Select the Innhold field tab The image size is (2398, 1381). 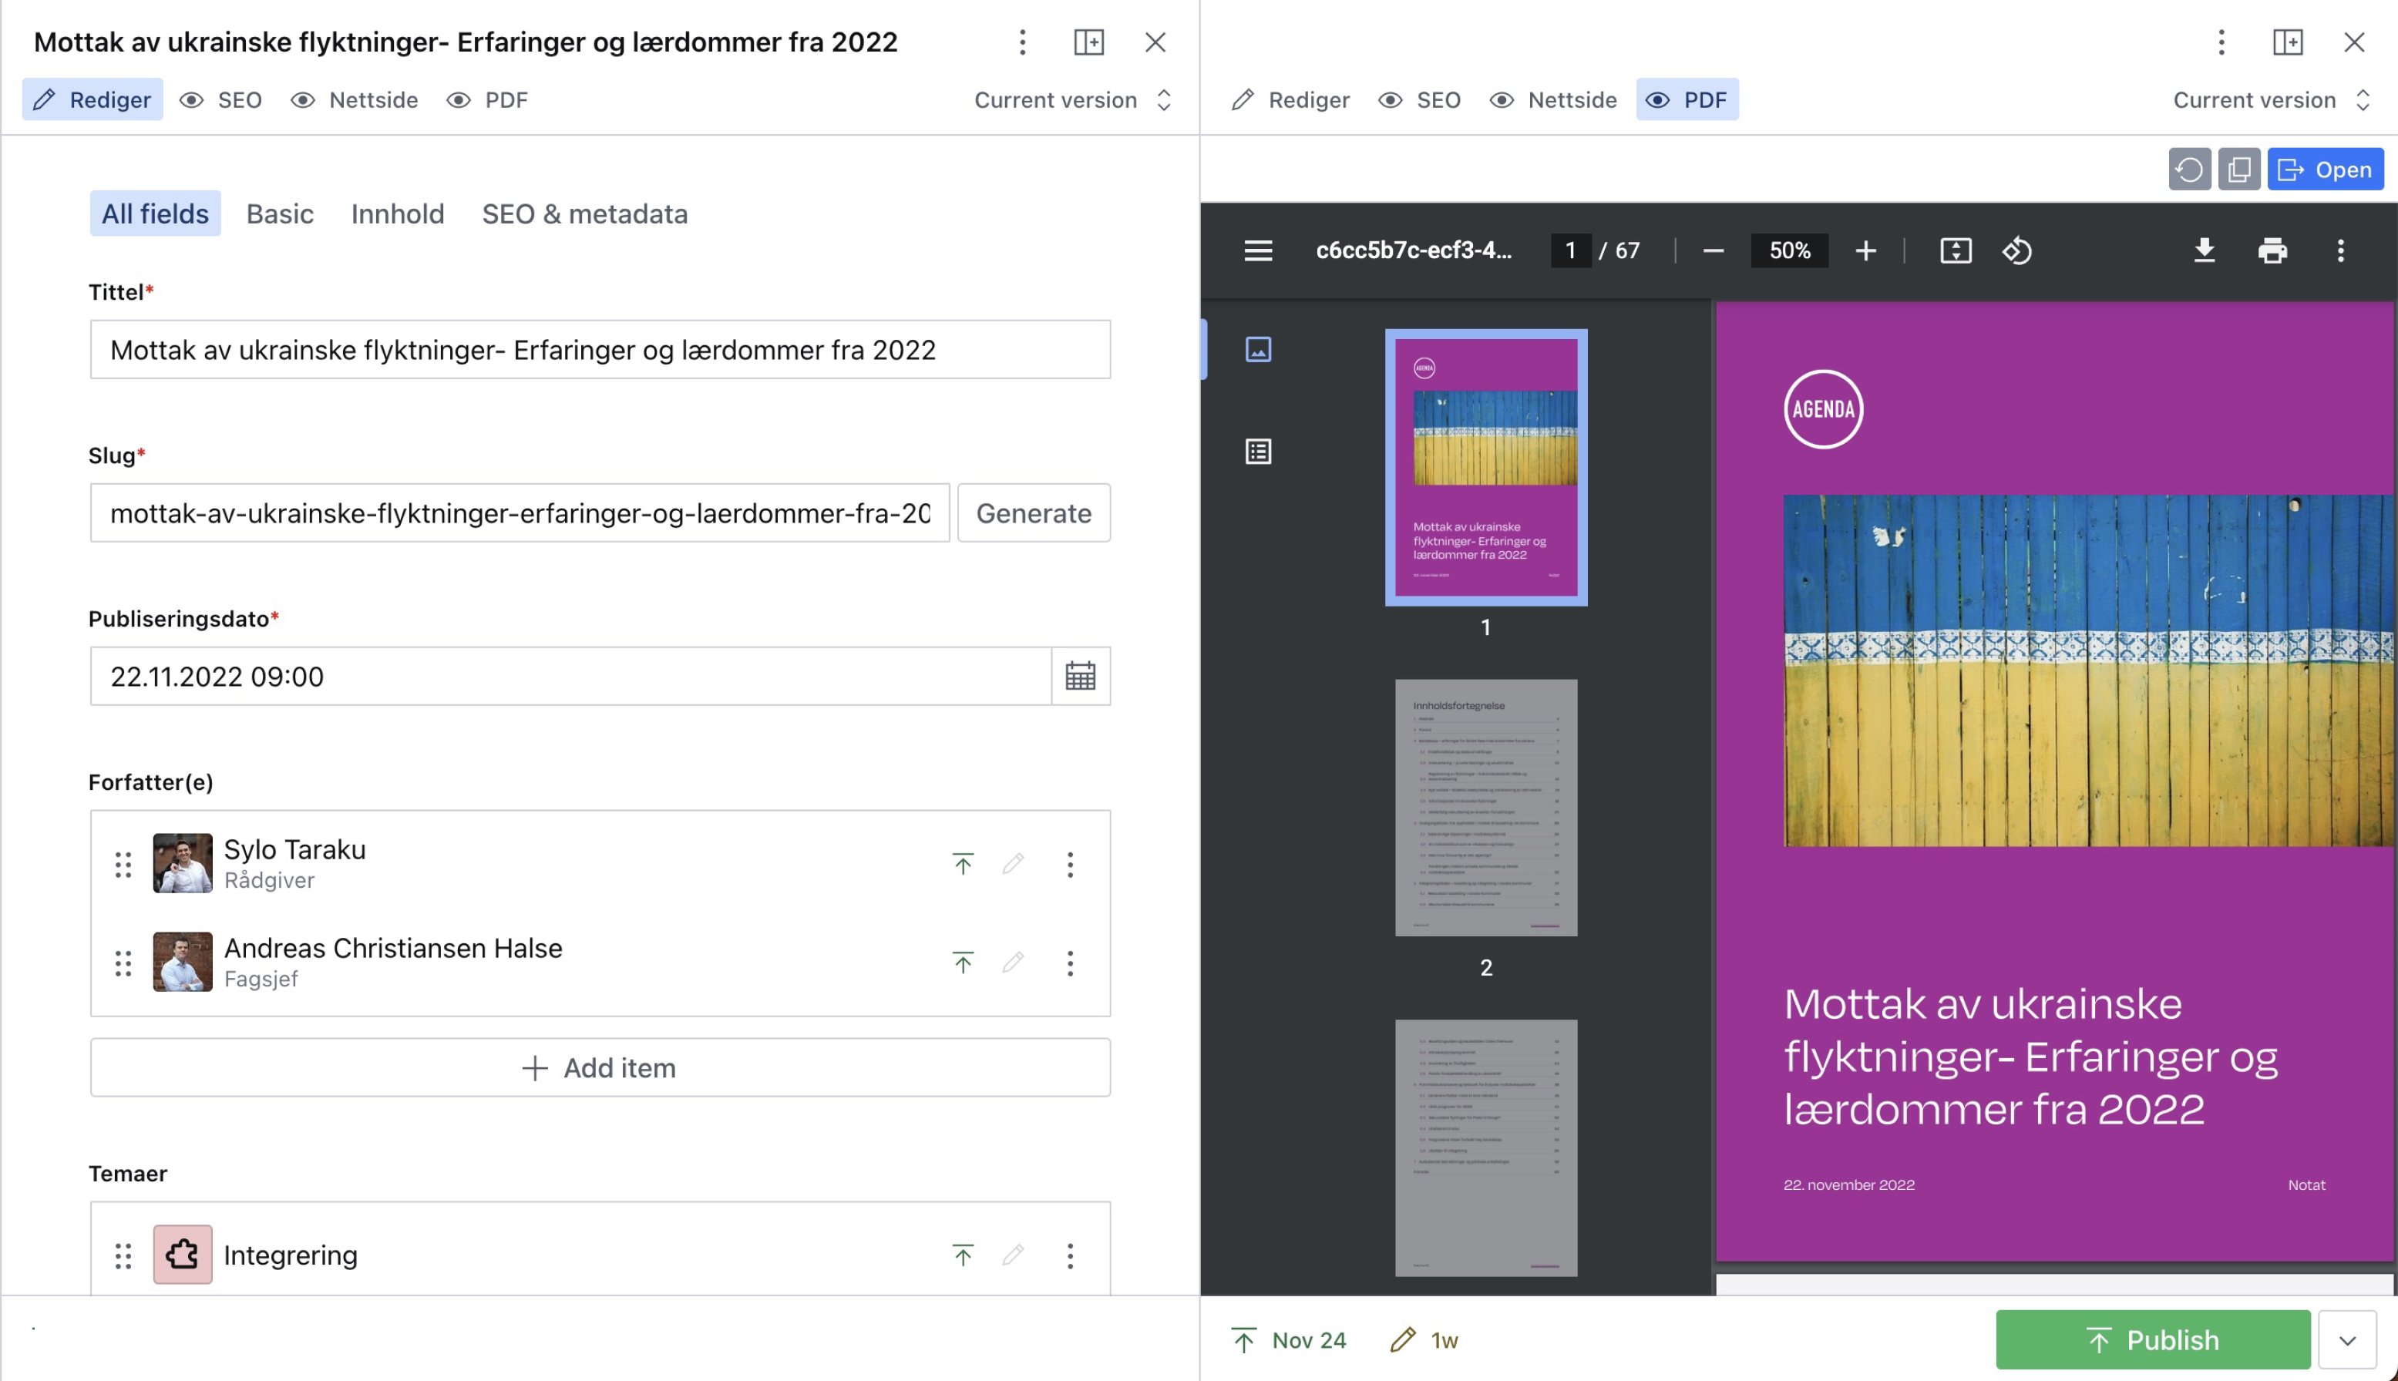(398, 213)
